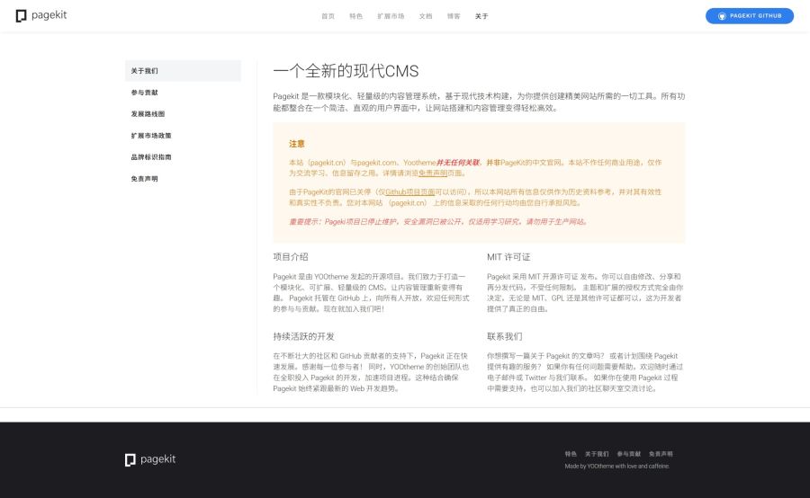Go to the 特色 page in top navigation
810x498 pixels.
(355, 16)
